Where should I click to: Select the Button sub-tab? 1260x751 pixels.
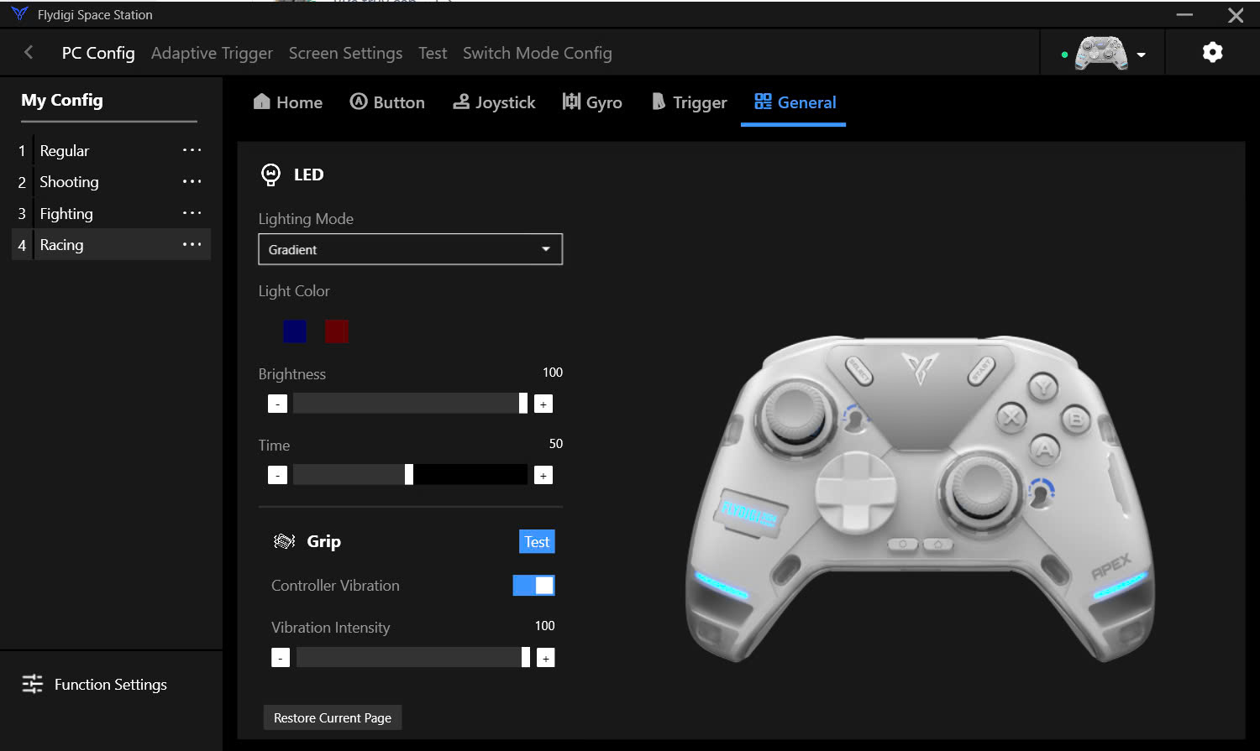(387, 102)
